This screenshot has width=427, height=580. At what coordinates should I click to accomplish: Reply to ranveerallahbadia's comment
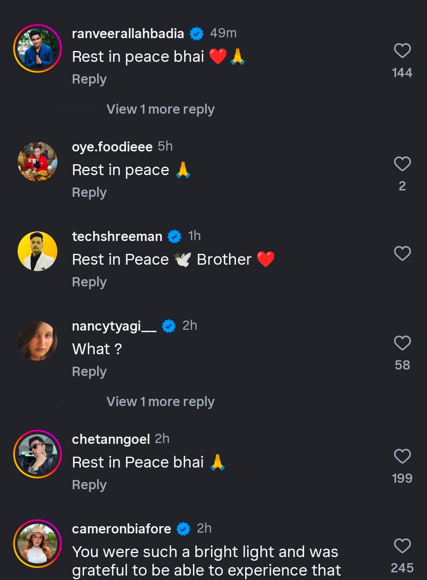coord(89,79)
